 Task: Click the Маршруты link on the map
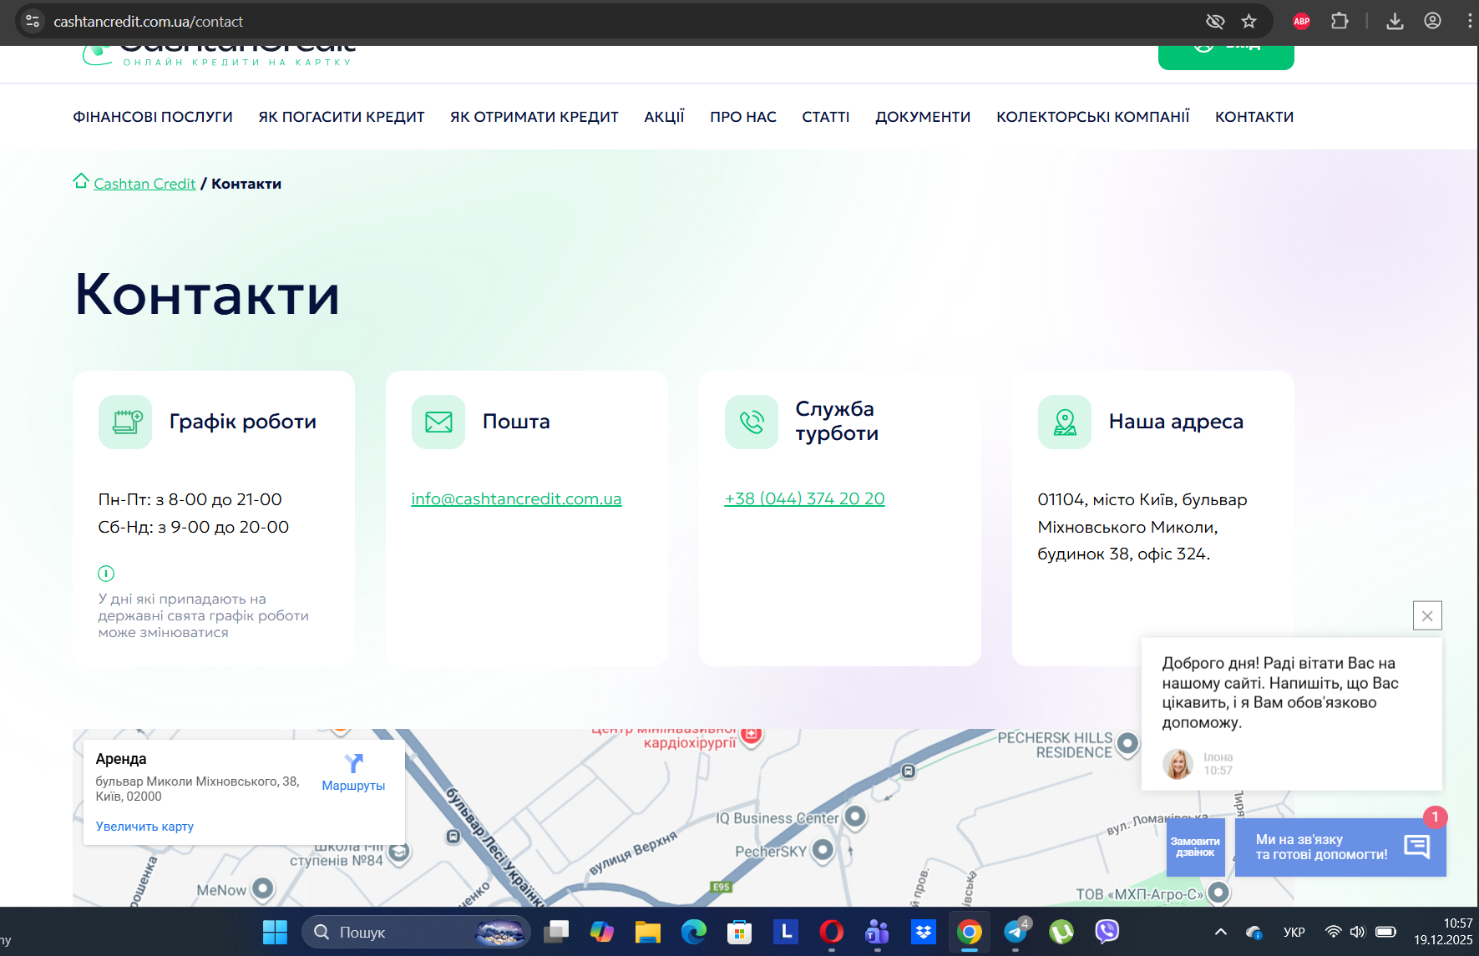tap(353, 786)
